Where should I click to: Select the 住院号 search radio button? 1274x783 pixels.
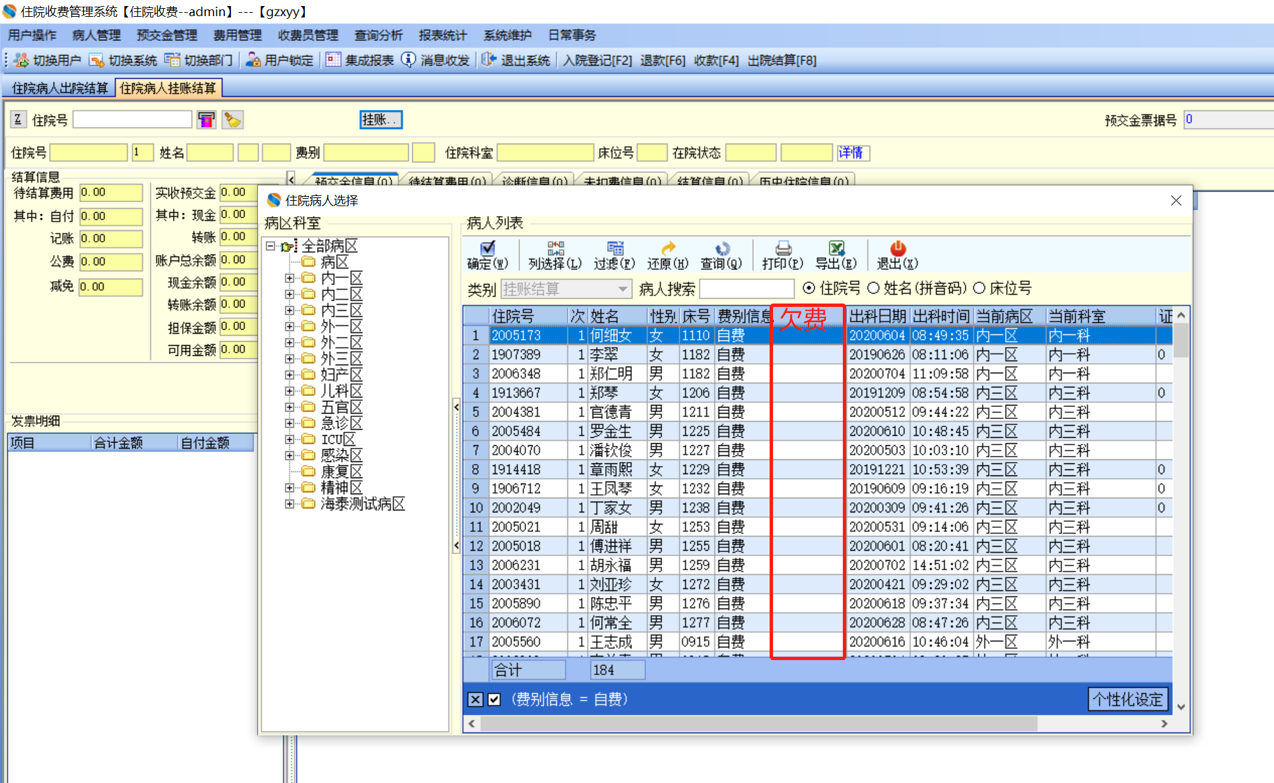tap(809, 289)
